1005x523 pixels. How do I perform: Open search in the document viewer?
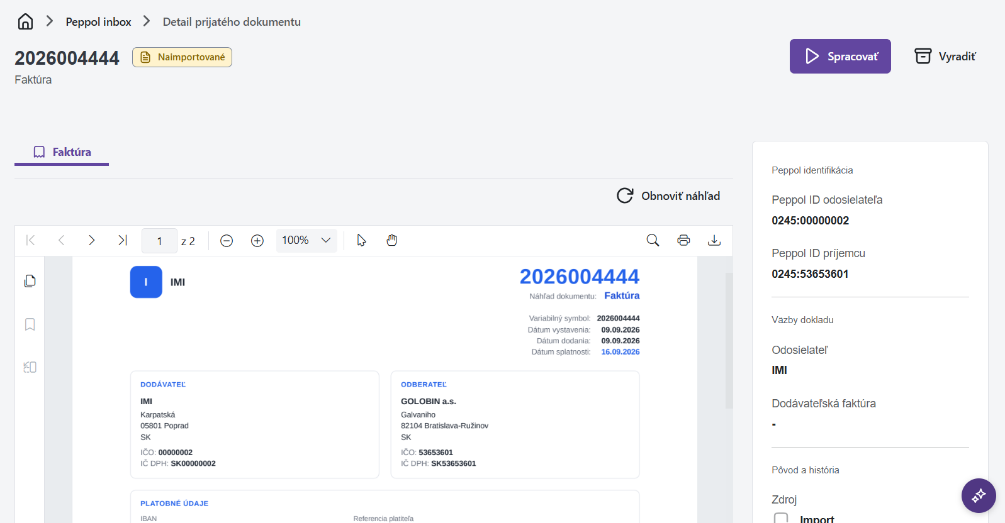pos(653,240)
